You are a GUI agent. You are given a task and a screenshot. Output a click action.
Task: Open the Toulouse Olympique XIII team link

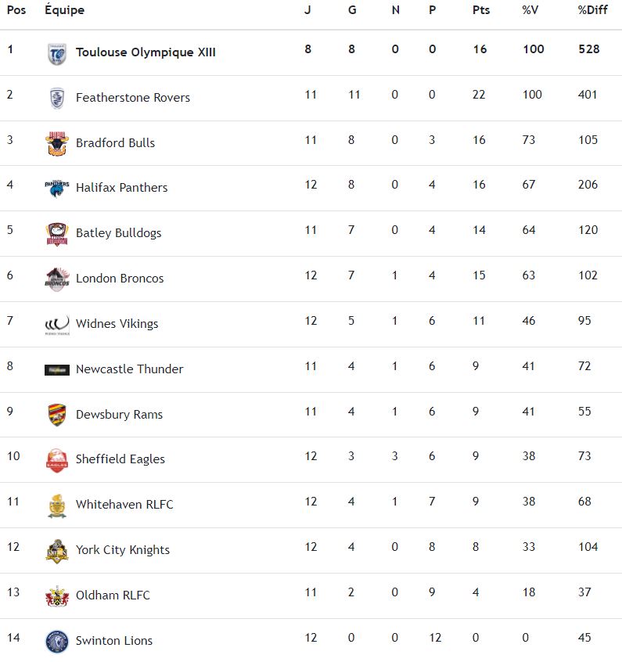click(146, 52)
